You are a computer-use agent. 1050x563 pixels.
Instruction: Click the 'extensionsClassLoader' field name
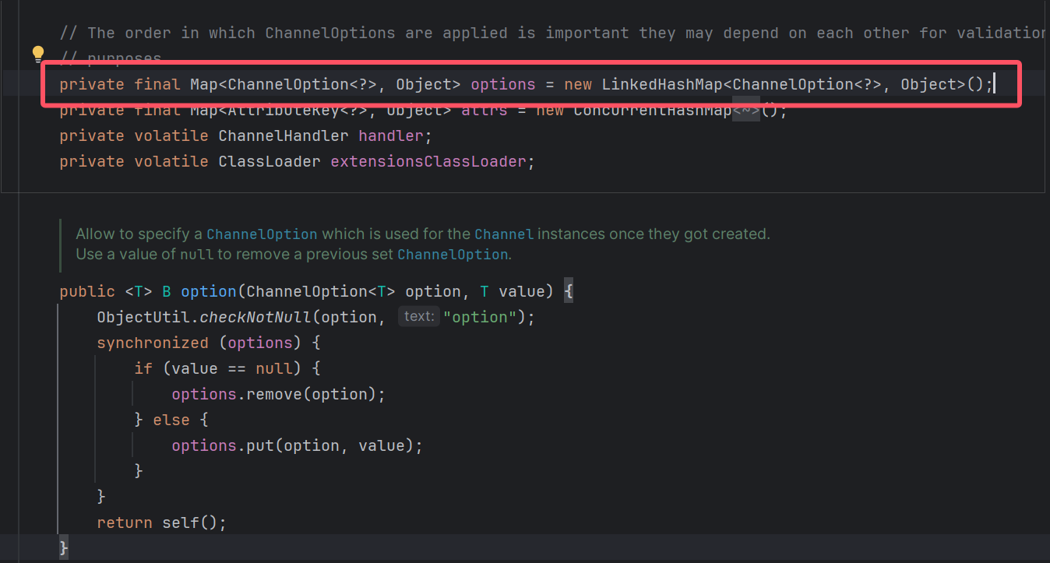(428, 161)
